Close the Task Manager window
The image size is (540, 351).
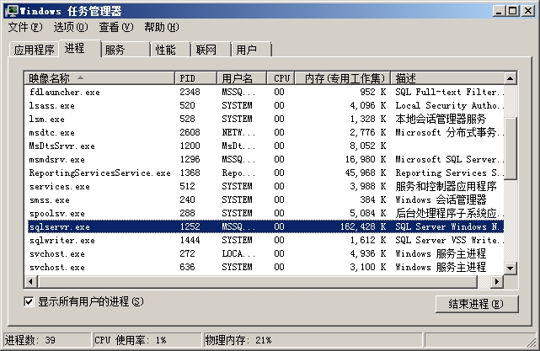point(527,11)
